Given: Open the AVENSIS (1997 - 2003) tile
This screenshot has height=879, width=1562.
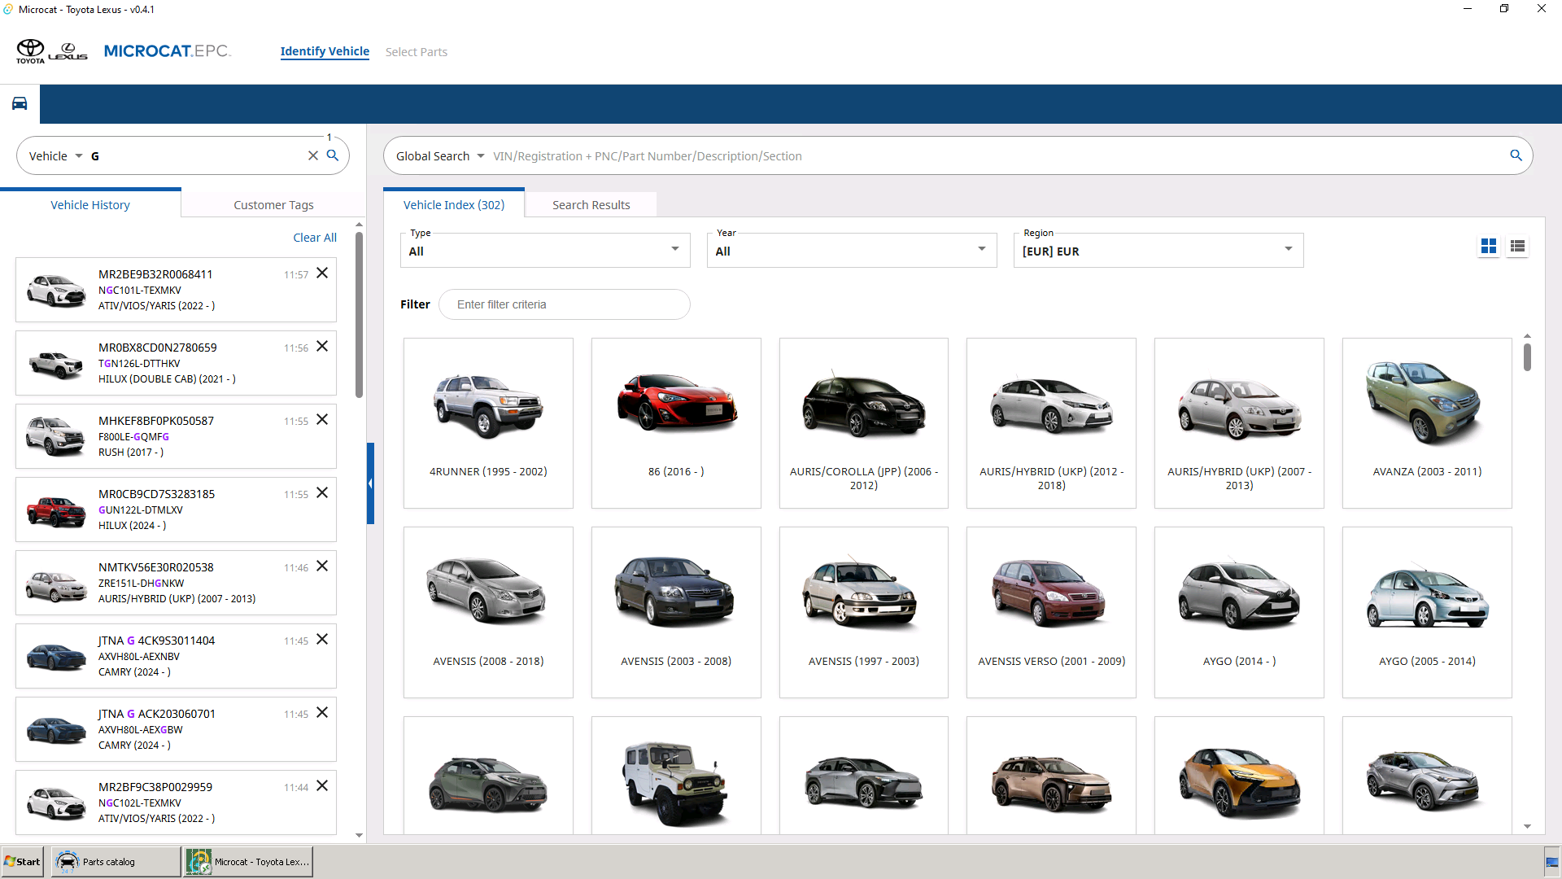Looking at the screenshot, I should (x=864, y=612).
